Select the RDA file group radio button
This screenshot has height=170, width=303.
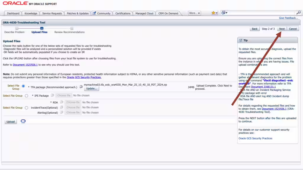[x=26, y=108]
